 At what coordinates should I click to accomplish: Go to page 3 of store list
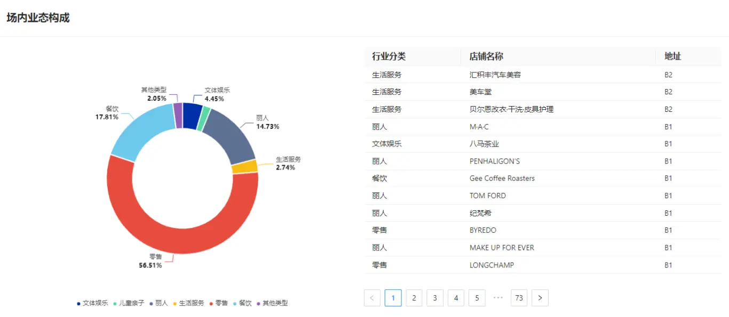point(435,298)
